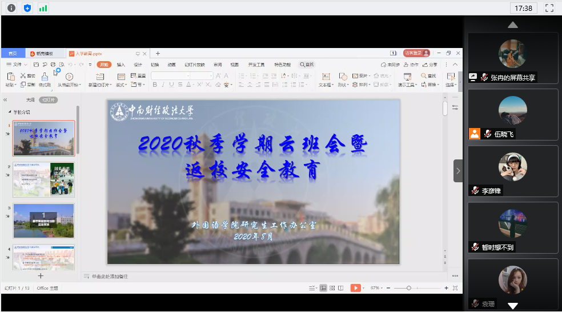Toggle Bold text formatting

point(155,85)
